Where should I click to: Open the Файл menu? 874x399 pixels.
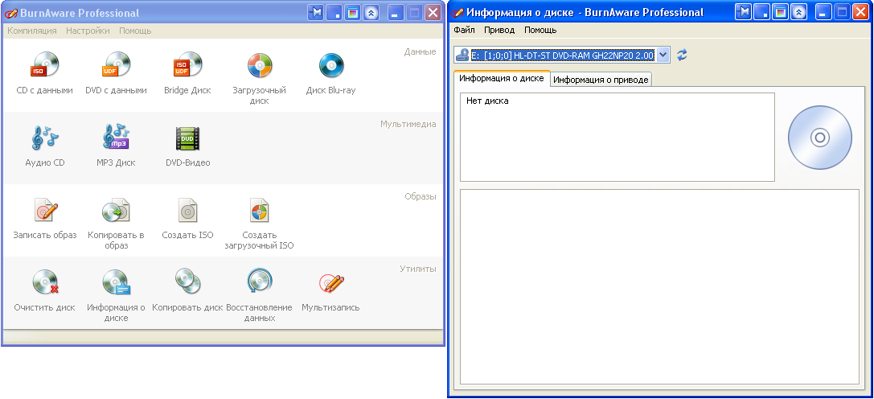click(464, 30)
